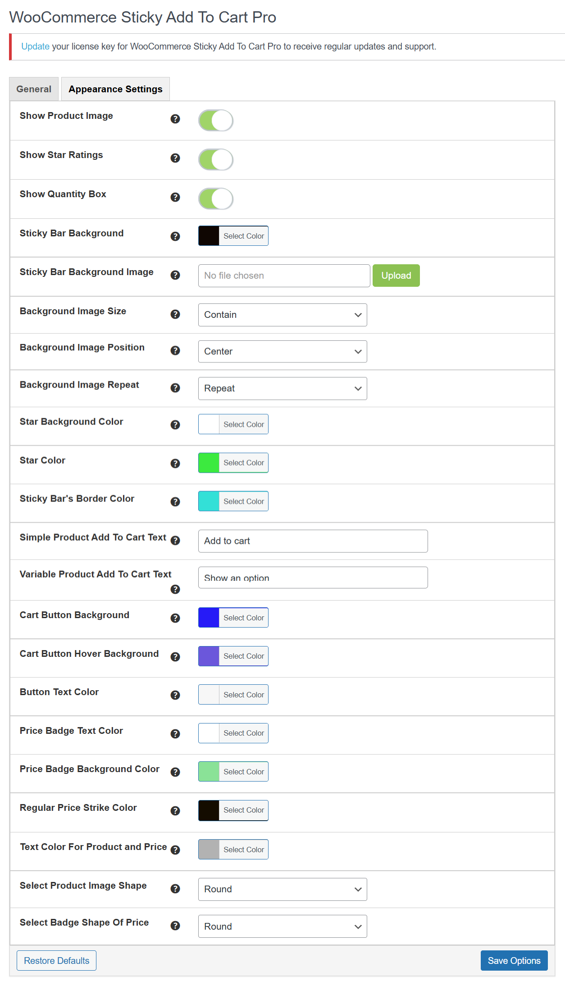
Task: Click help icon for Simple Product Add To Cart Text
Action: [x=175, y=541]
